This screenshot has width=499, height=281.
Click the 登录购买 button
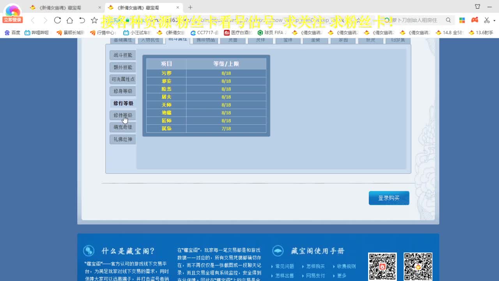[x=389, y=198]
